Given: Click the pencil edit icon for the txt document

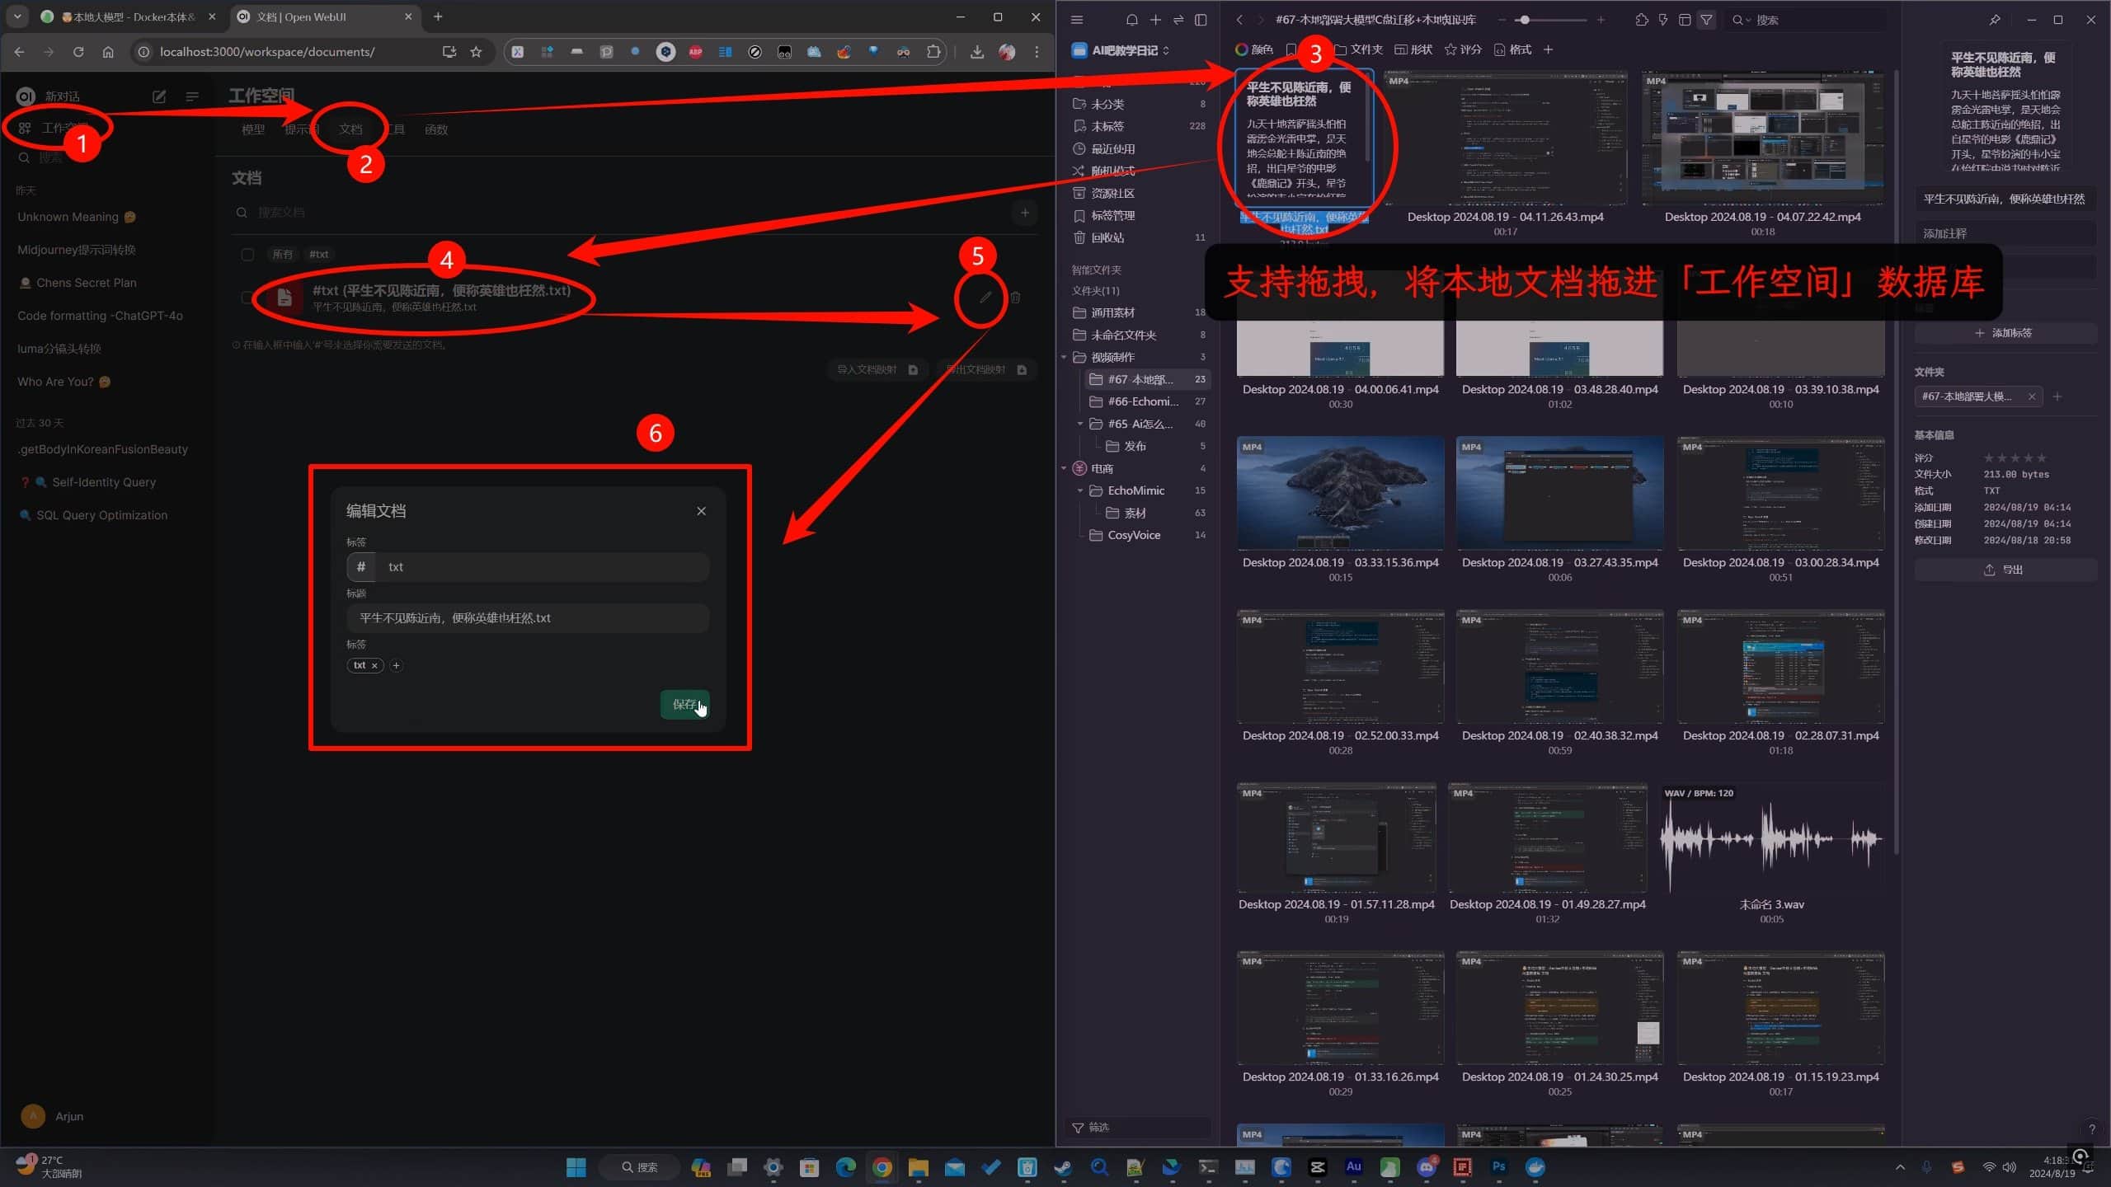Looking at the screenshot, I should point(985,298).
